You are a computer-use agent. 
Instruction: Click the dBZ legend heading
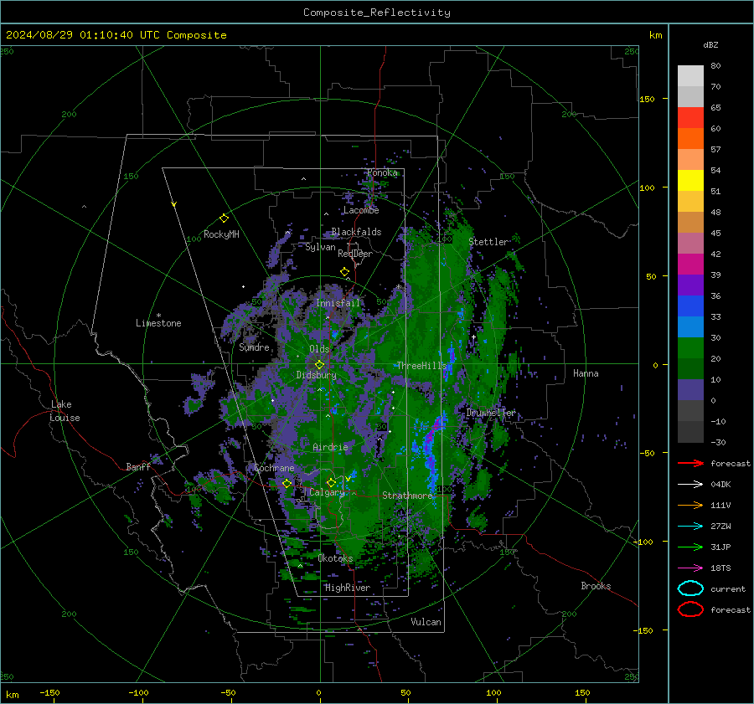click(x=710, y=45)
